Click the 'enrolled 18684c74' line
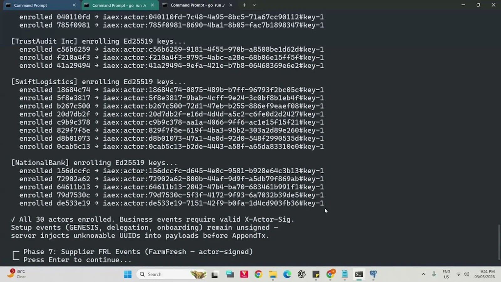The height and width of the screenshot is (282, 501). [172, 90]
